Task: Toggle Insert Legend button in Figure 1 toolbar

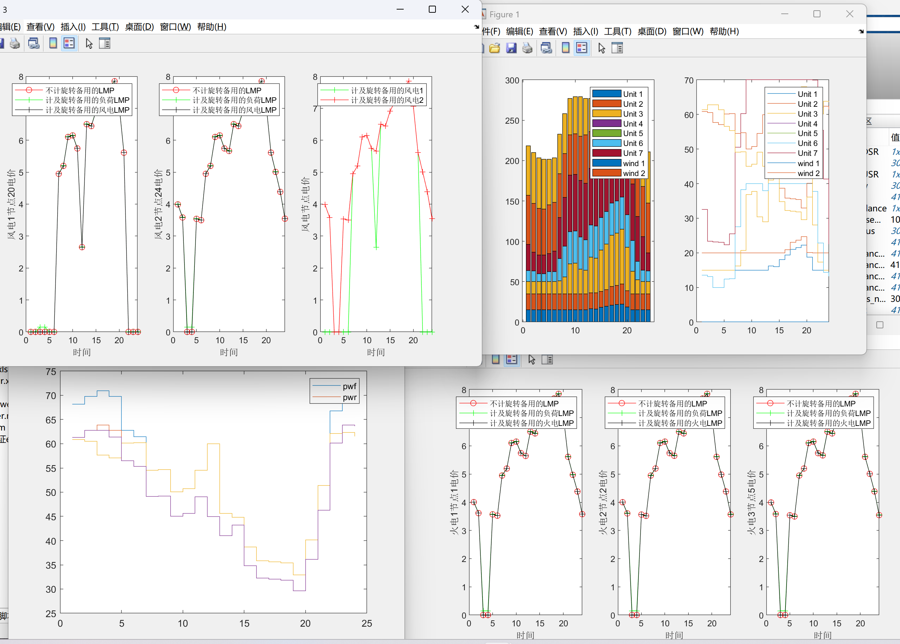Action: point(582,48)
